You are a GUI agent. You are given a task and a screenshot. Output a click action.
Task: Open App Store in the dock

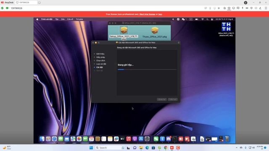click(x=141, y=139)
